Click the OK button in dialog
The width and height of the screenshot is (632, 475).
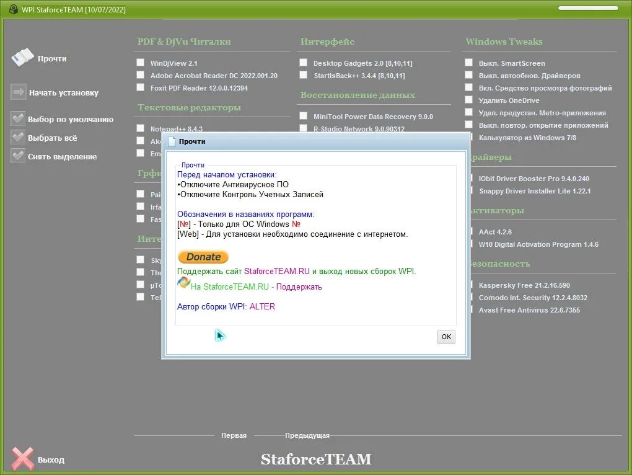(x=446, y=337)
